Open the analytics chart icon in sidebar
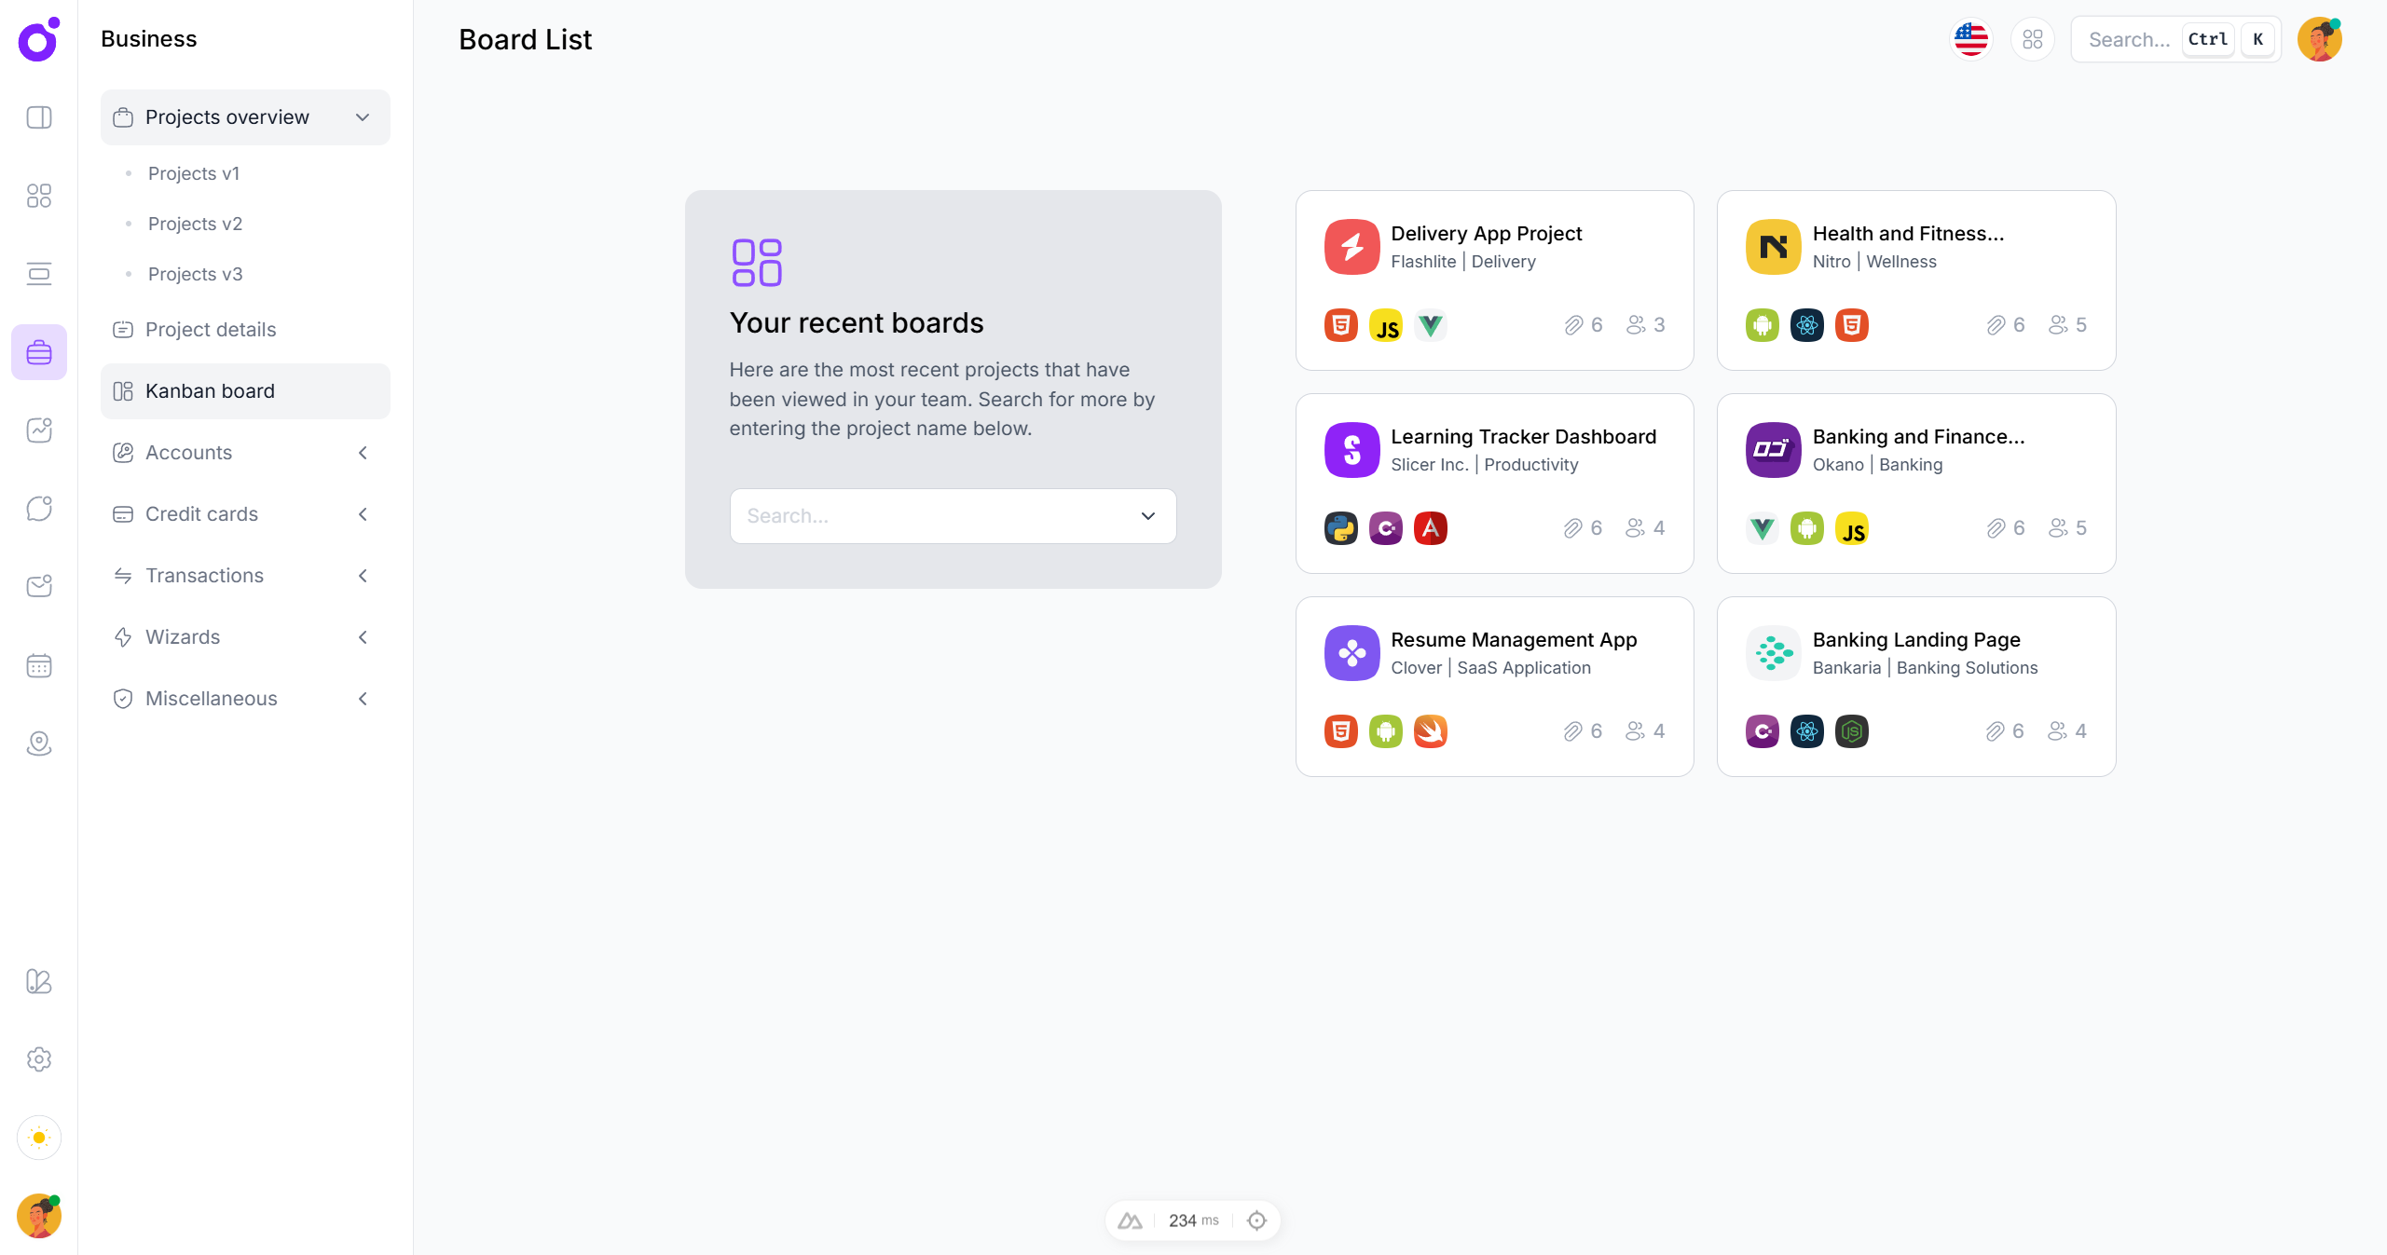Image resolution: width=2387 pixels, height=1255 pixels. (38, 430)
